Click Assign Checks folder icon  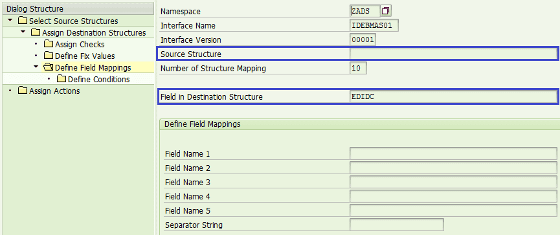coord(49,44)
